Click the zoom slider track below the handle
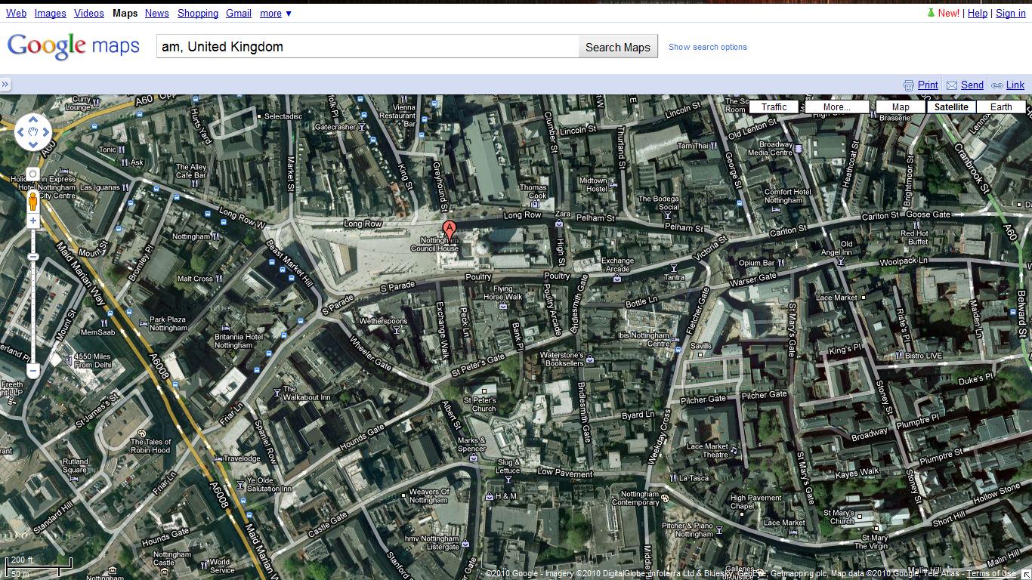Image resolution: width=1032 pixels, height=580 pixels. (x=33, y=313)
